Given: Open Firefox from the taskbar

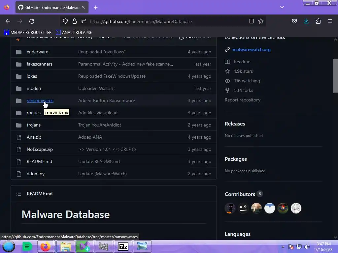Looking at the screenshot, I should (x=46, y=246).
